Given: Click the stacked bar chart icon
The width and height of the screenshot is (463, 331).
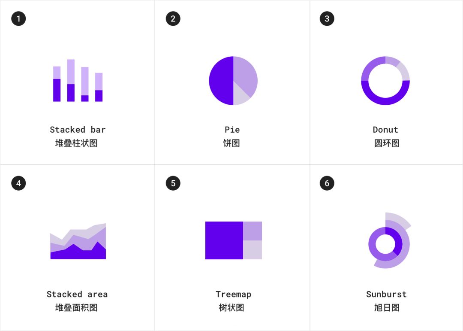Looking at the screenshot, I should [x=78, y=80].
